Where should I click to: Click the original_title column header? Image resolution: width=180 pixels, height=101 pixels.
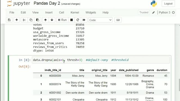[x=99, y=70]
